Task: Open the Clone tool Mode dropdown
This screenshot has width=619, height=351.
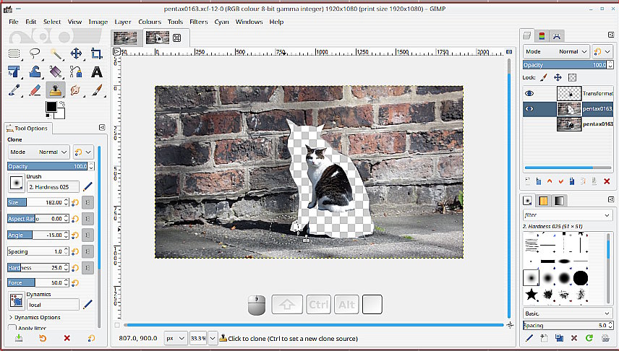Action: click(x=39, y=152)
